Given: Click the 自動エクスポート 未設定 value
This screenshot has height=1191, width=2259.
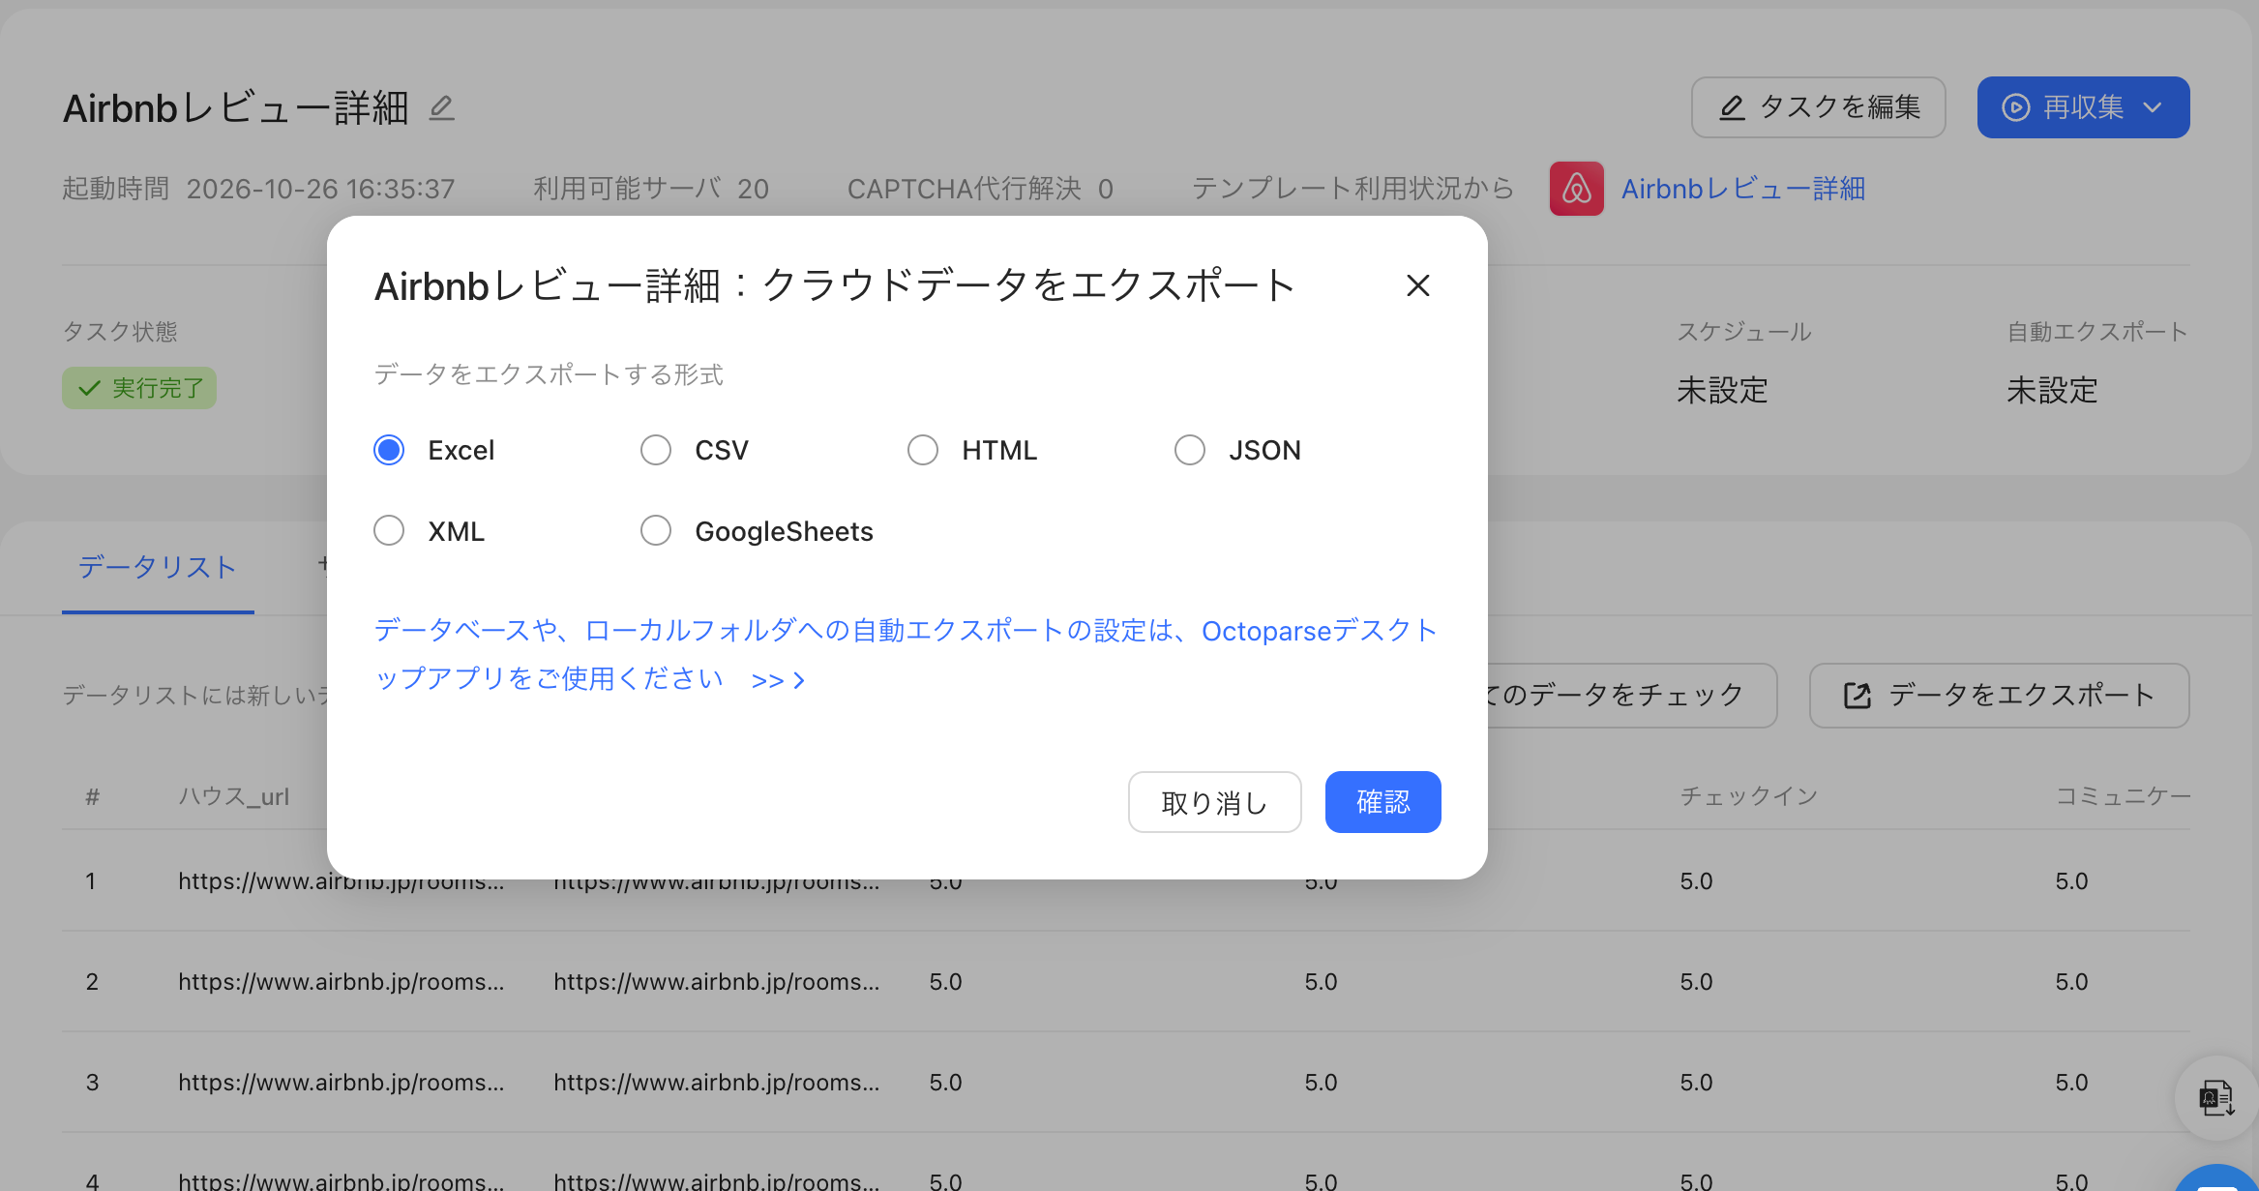Looking at the screenshot, I should pyautogui.click(x=2051, y=391).
